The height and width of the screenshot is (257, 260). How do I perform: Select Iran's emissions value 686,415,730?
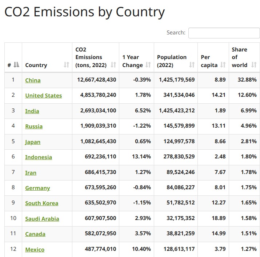[100, 172]
